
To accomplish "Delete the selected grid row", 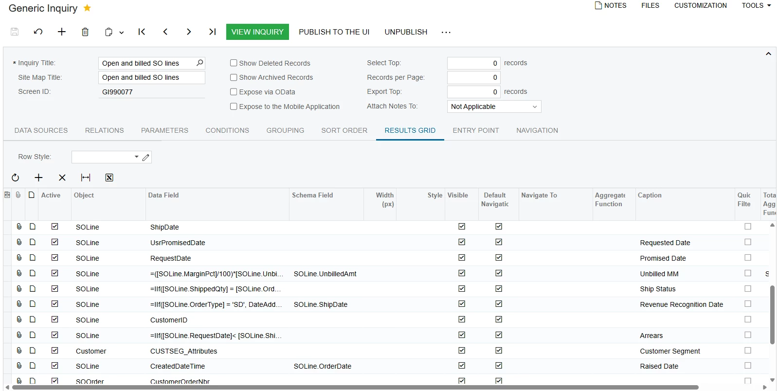I will [x=62, y=178].
